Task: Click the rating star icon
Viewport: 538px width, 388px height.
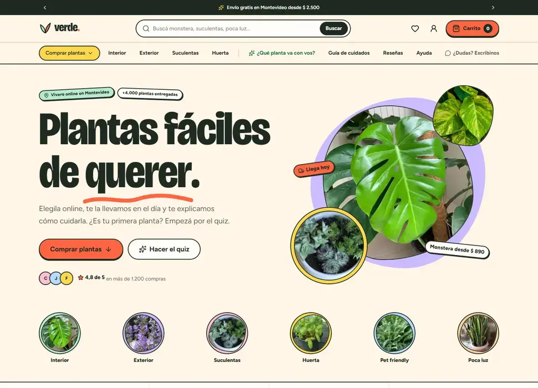Action: pyautogui.click(x=80, y=277)
